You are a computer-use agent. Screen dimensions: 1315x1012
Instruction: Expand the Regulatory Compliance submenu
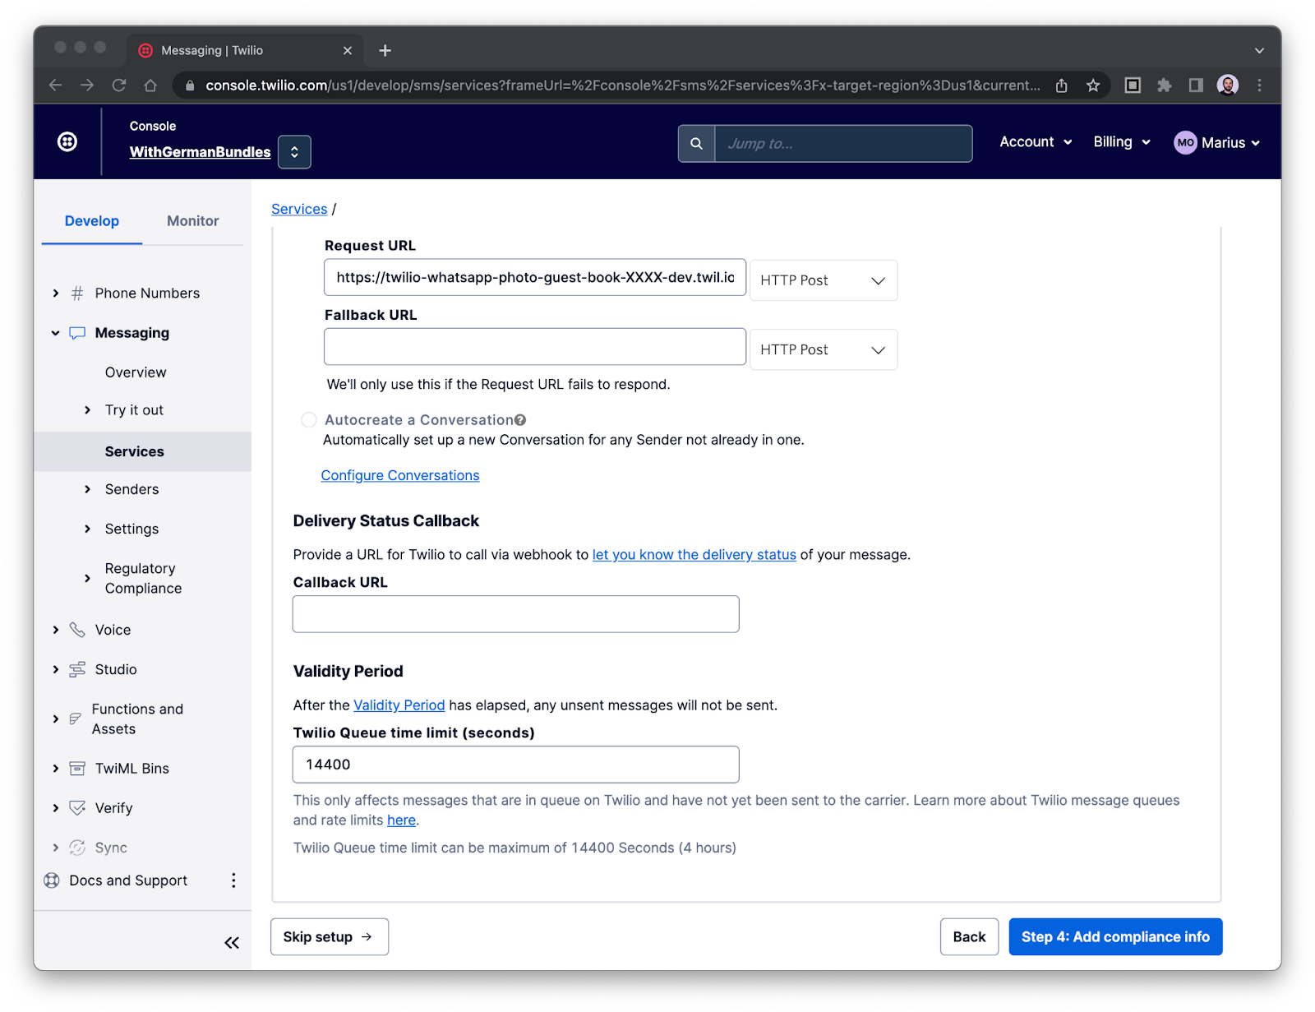[88, 579]
